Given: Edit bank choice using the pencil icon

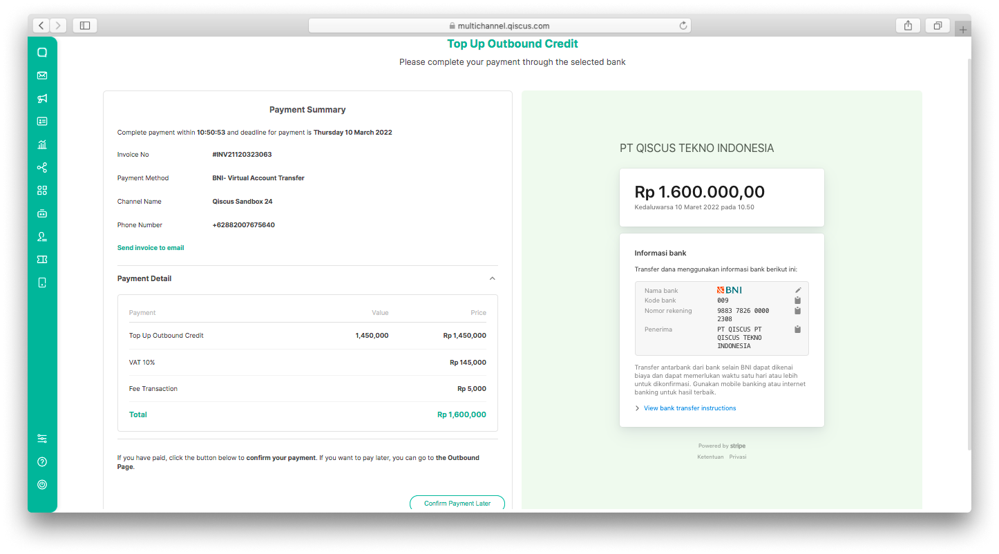Looking at the screenshot, I should (x=797, y=289).
